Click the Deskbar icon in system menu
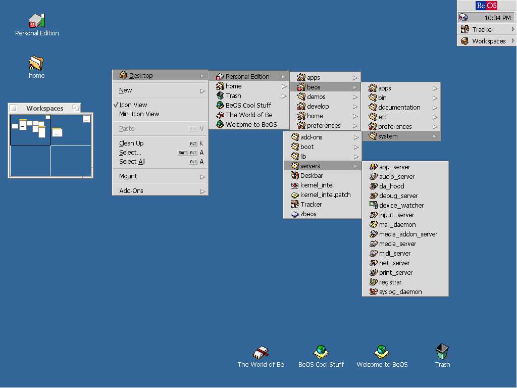 pos(294,175)
